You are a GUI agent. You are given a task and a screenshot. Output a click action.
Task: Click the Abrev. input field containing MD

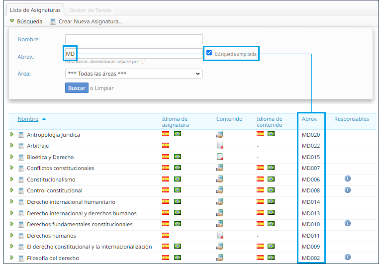(x=134, y=54)
